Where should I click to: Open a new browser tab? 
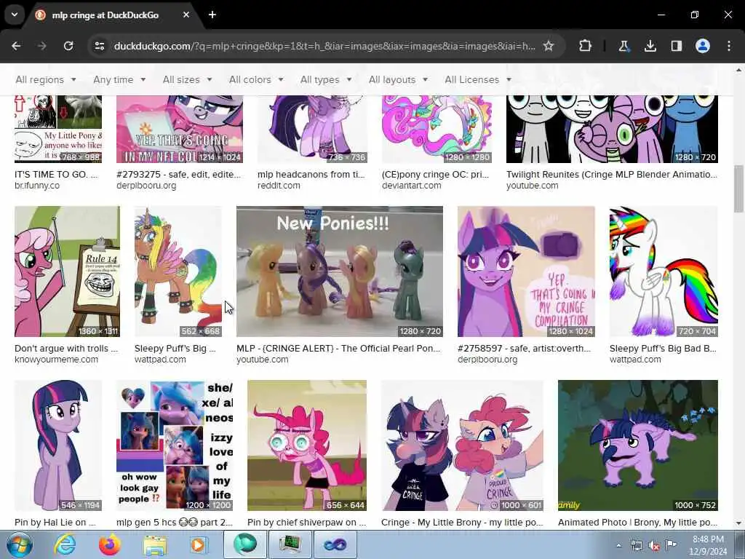click(212, 15)
